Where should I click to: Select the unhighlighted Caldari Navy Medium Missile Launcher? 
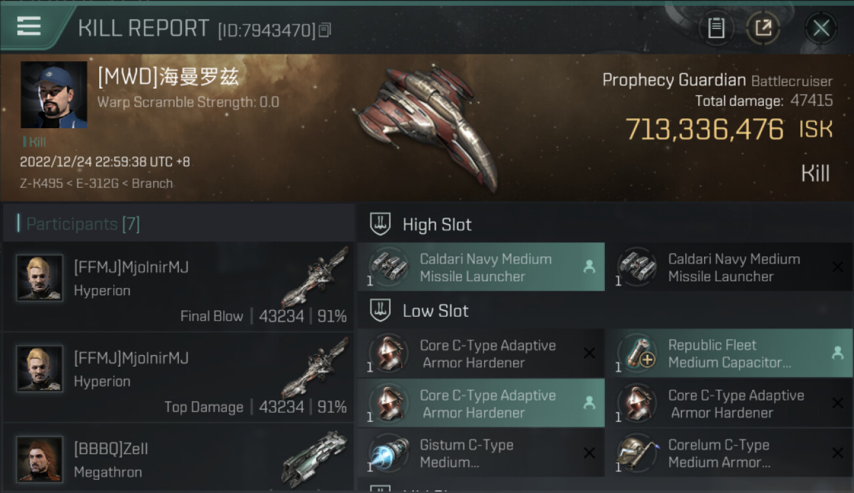[x=729, y=267]
